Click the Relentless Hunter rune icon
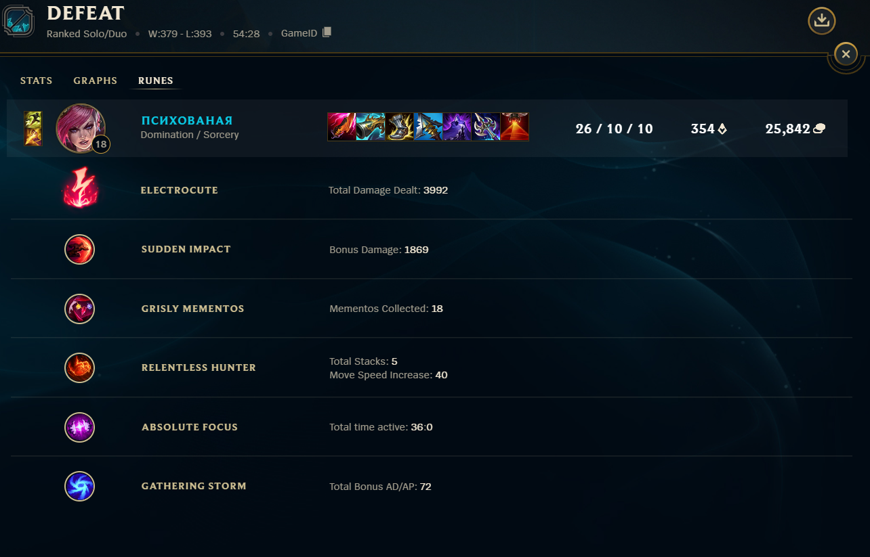This screenshot has height=557, width=870. click(x=79, y=367)
